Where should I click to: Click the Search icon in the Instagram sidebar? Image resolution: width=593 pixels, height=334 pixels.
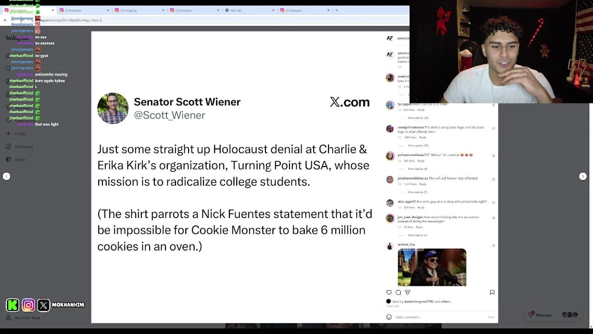[8, 68]
